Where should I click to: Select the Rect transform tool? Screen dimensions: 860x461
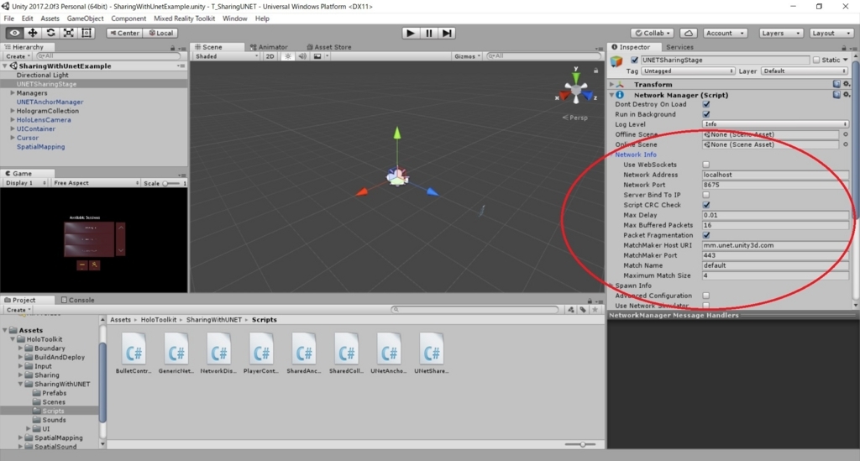87,33
